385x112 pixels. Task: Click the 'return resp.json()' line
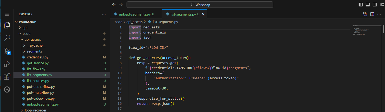pyautogui.click(x=156, y=103)
